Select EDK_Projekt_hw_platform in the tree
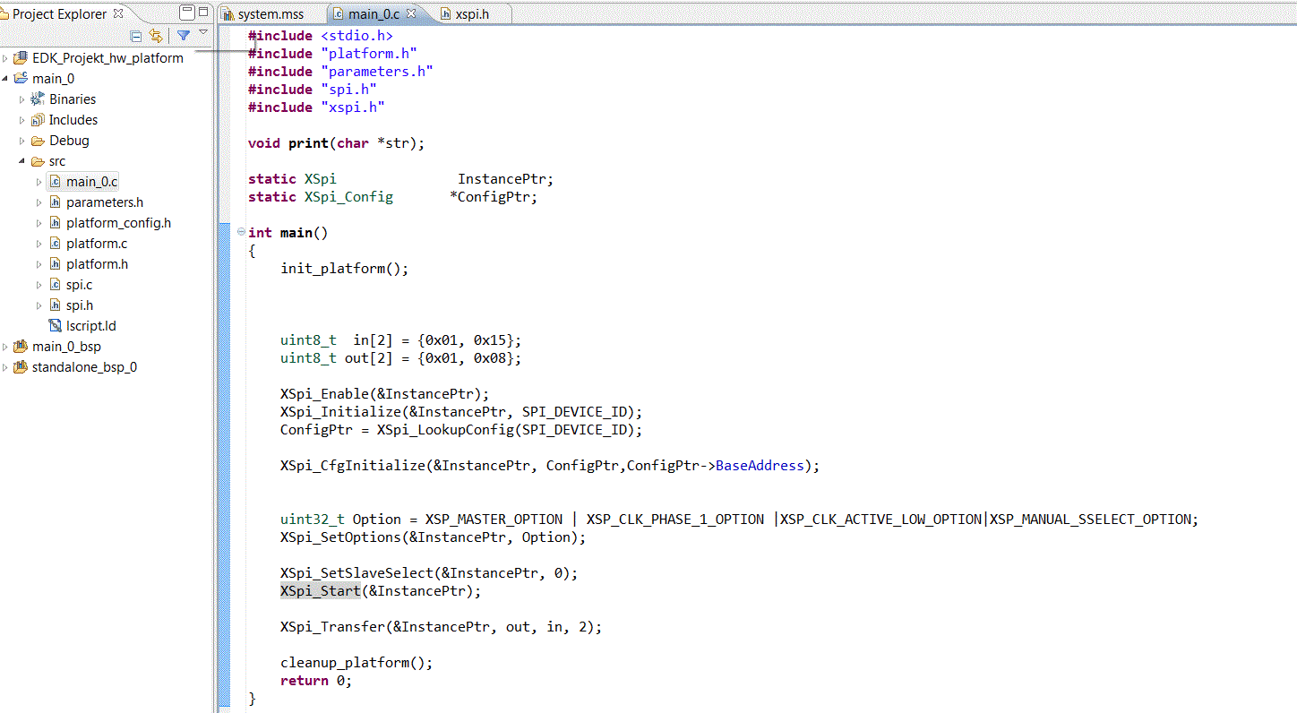The image size is (1297, 713). 107,58
